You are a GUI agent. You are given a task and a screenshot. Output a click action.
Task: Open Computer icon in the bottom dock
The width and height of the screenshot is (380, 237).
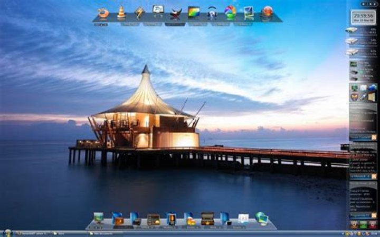[99, 218]
